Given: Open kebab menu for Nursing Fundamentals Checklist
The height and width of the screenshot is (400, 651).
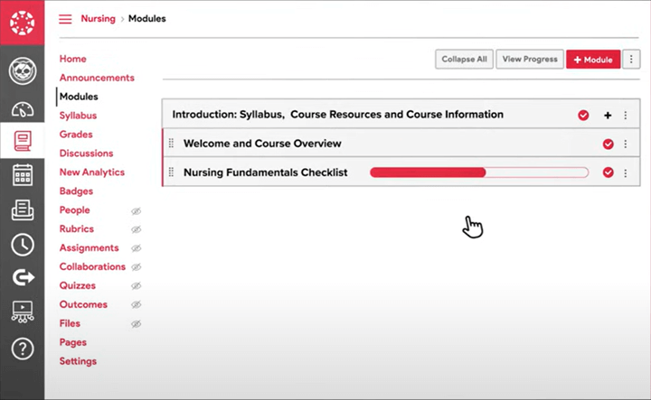Looking at the screenshot, I should coord(626,172).
